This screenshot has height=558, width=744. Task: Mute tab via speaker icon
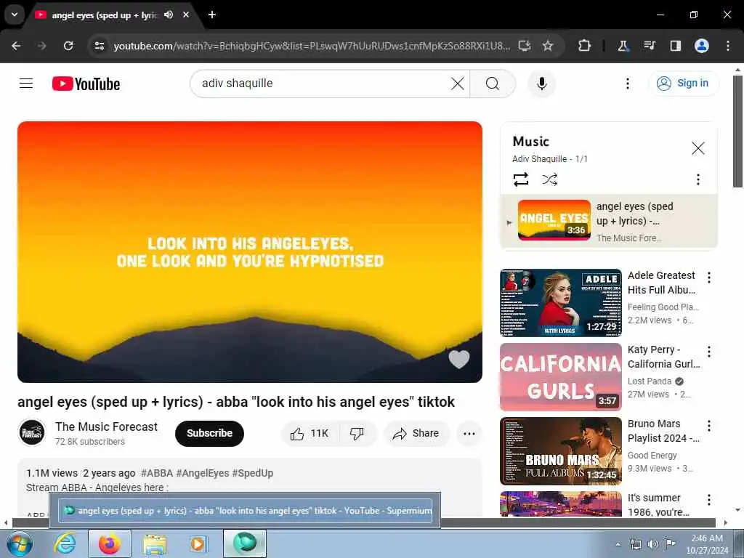point(169,15)
